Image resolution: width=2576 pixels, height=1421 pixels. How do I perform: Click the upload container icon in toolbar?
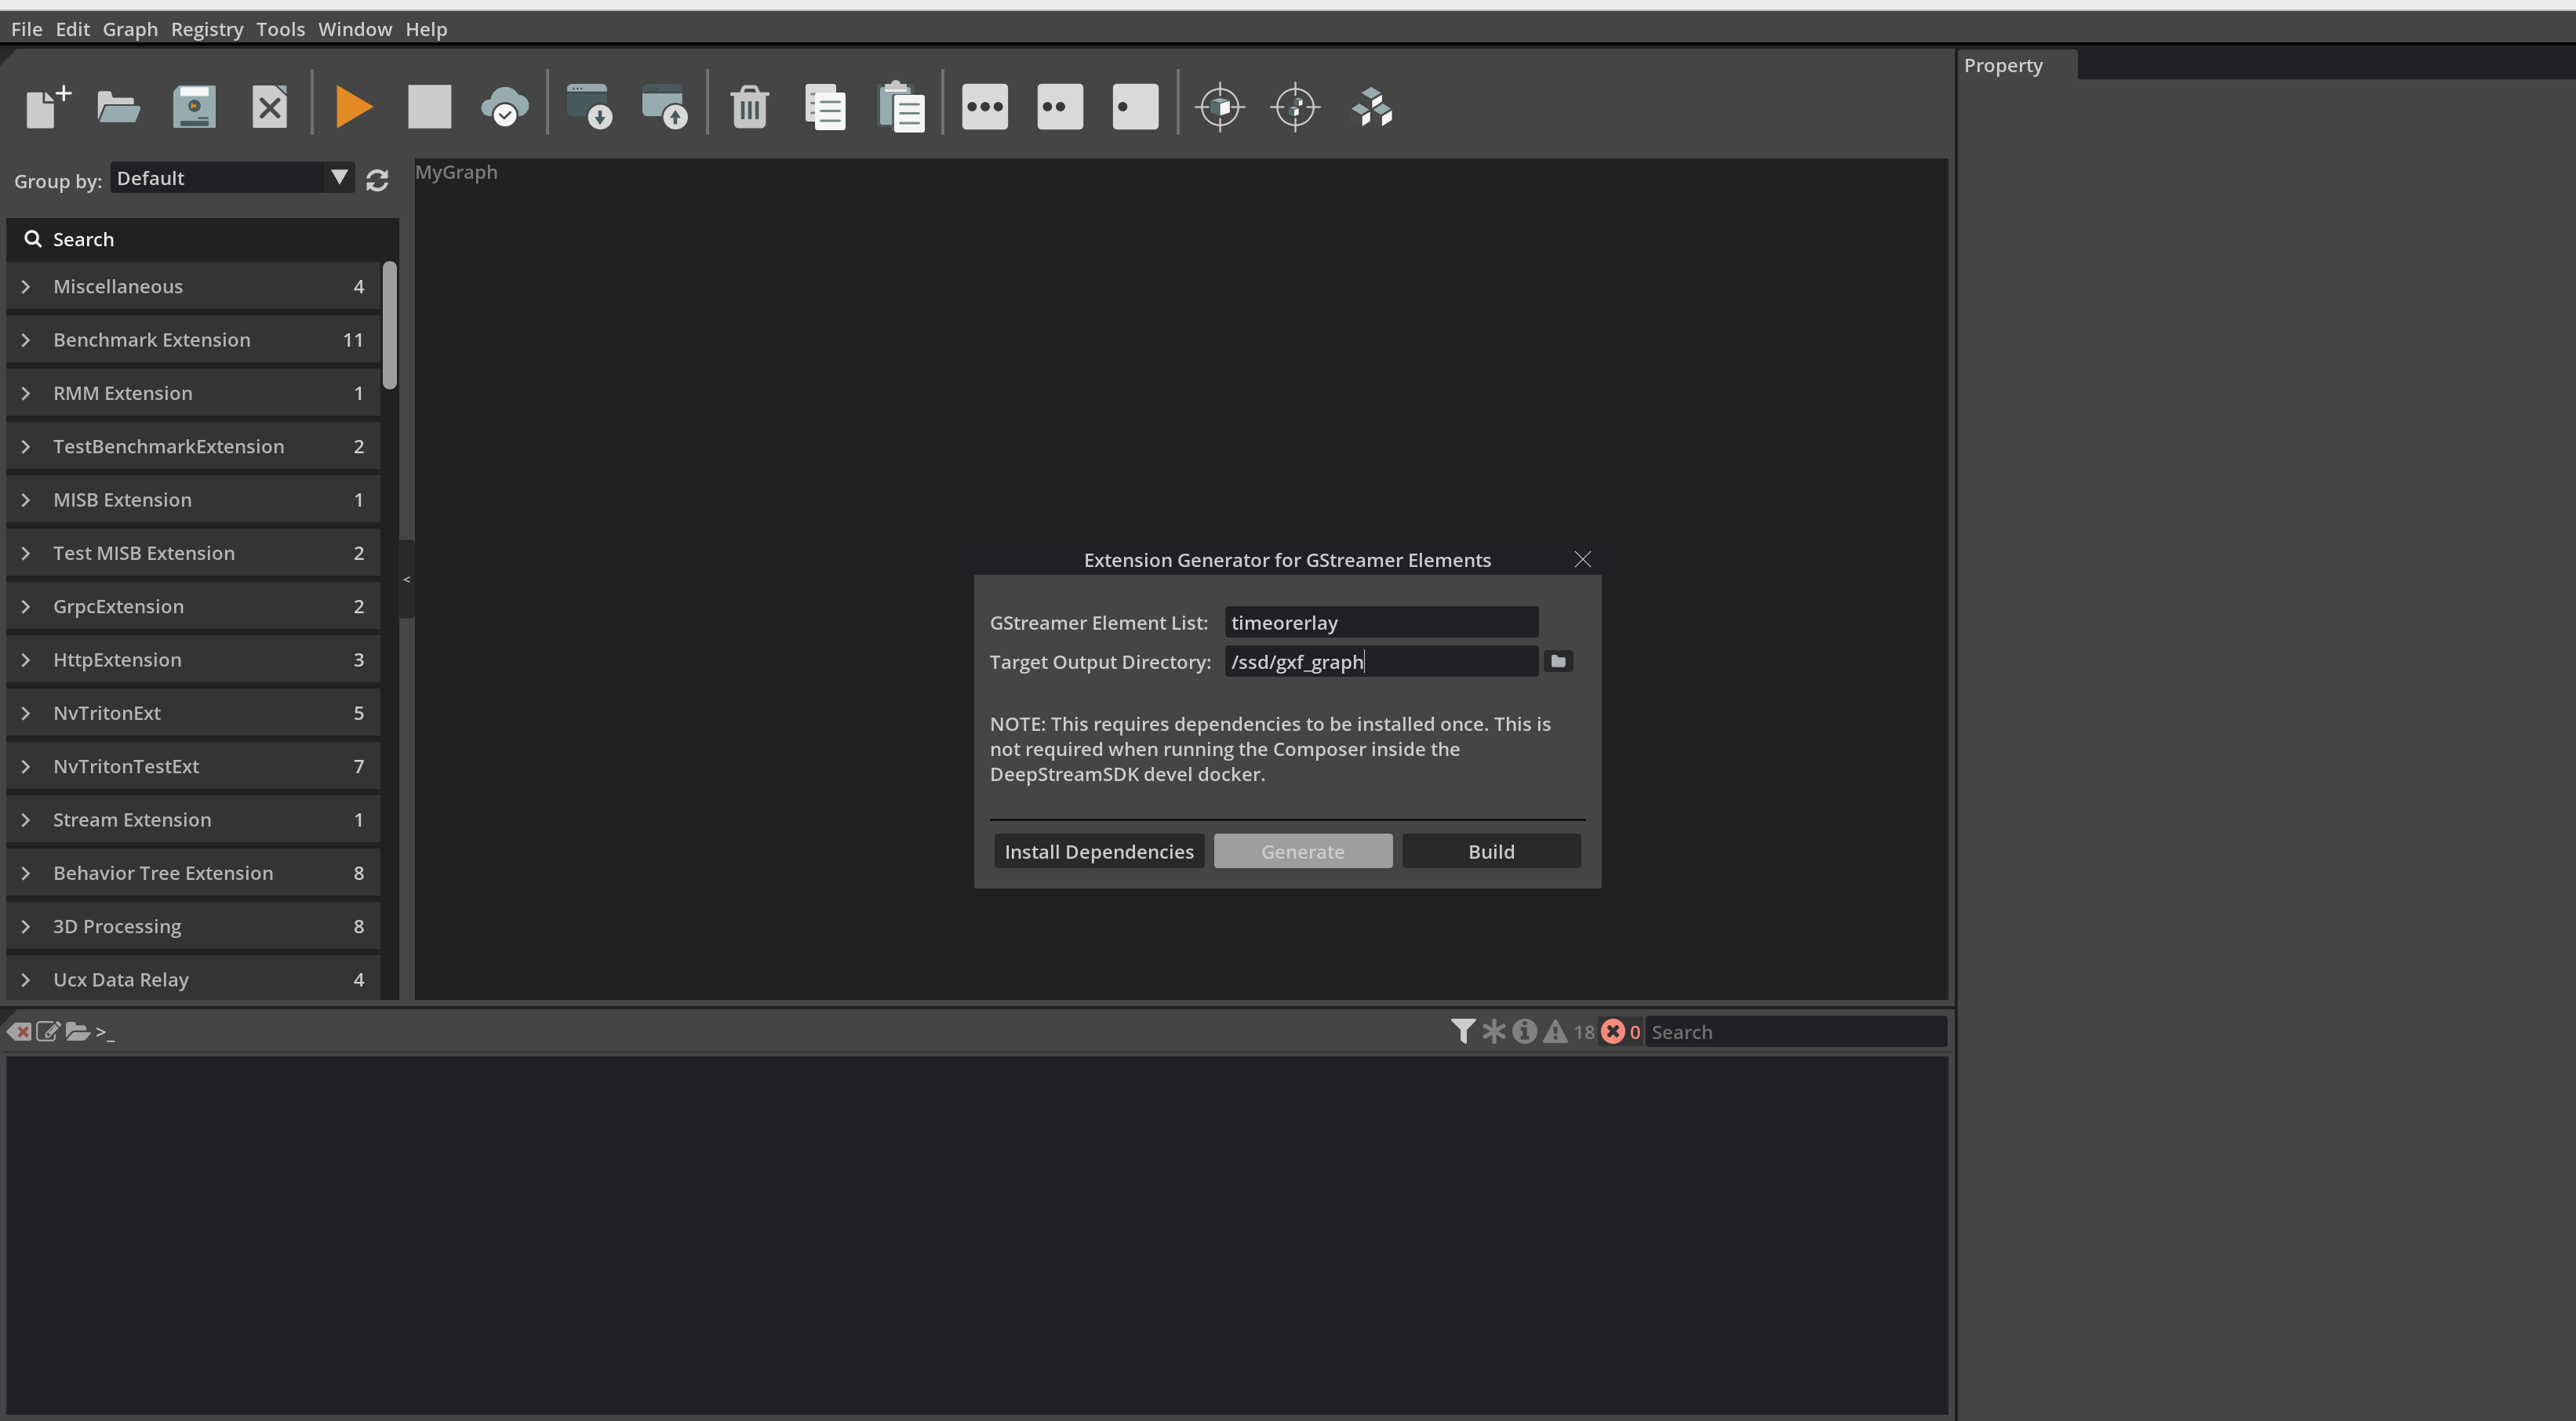point(665,107)
